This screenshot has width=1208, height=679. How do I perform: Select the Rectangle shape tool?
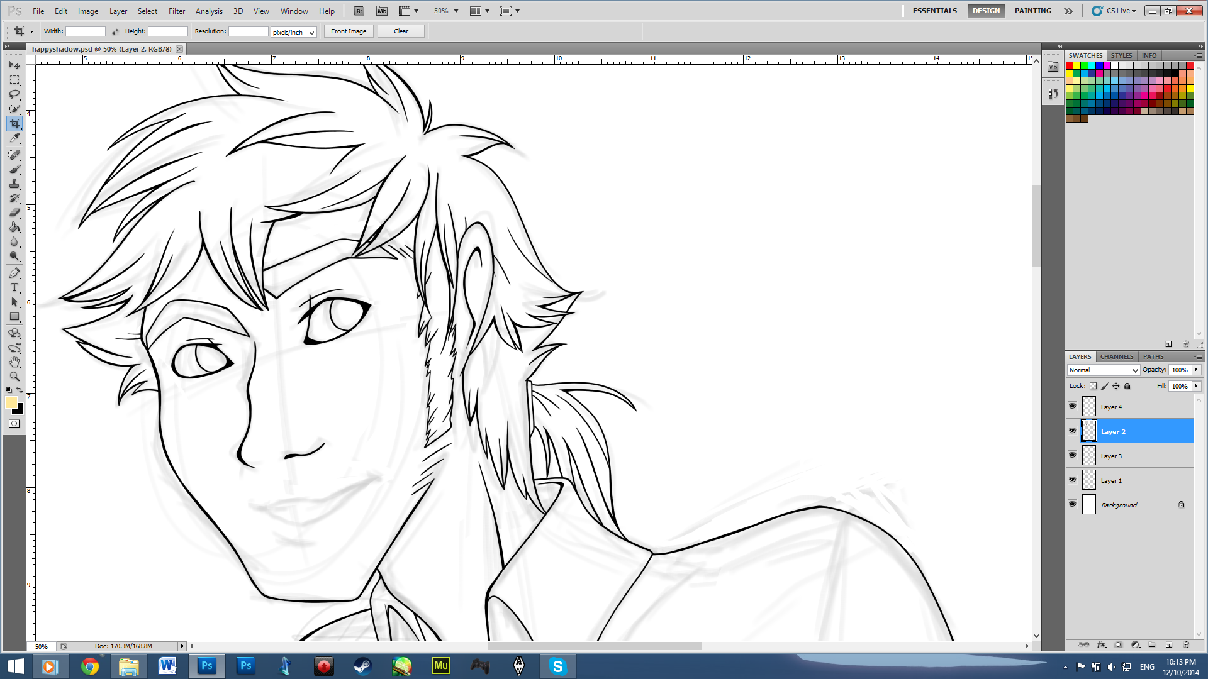(14, 316)
